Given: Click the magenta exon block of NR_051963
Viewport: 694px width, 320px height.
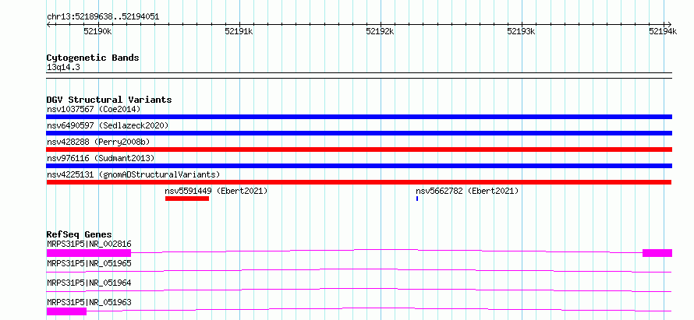Looking at the screenshot, I should point(66,311).
